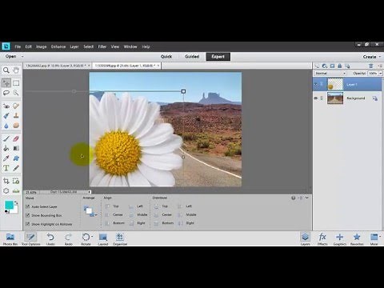Select the Cookie Cutter tool
384x288 pixels.
point(6,191)
